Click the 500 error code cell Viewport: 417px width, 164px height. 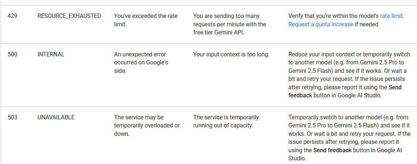12,54
